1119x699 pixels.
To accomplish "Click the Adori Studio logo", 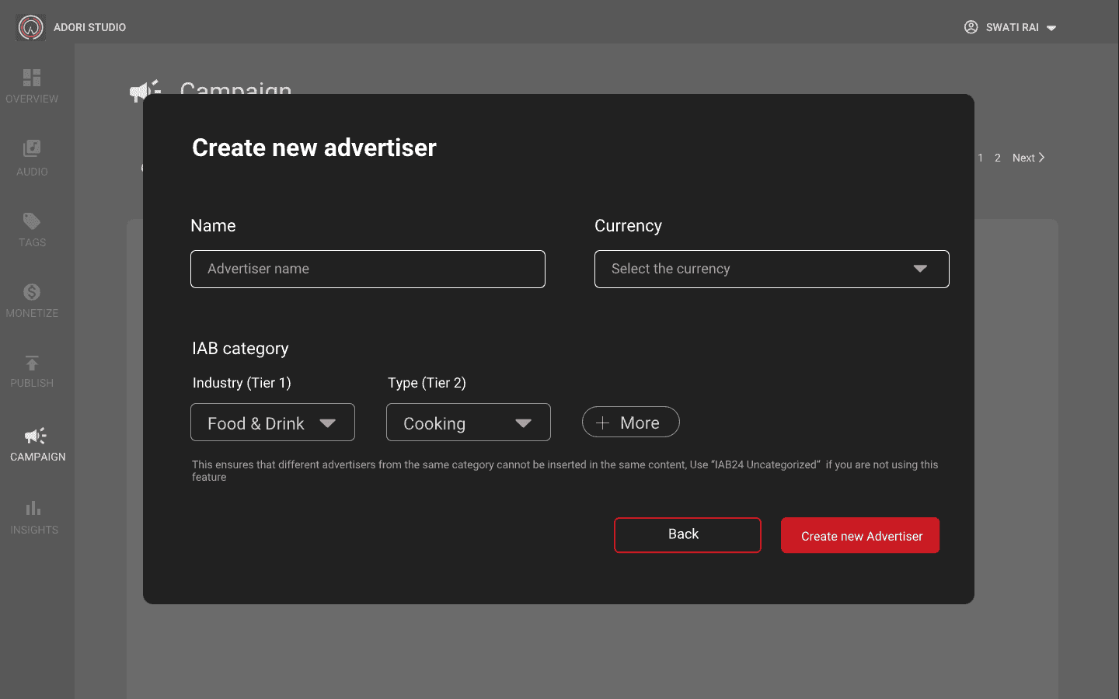I will (31, 27).
